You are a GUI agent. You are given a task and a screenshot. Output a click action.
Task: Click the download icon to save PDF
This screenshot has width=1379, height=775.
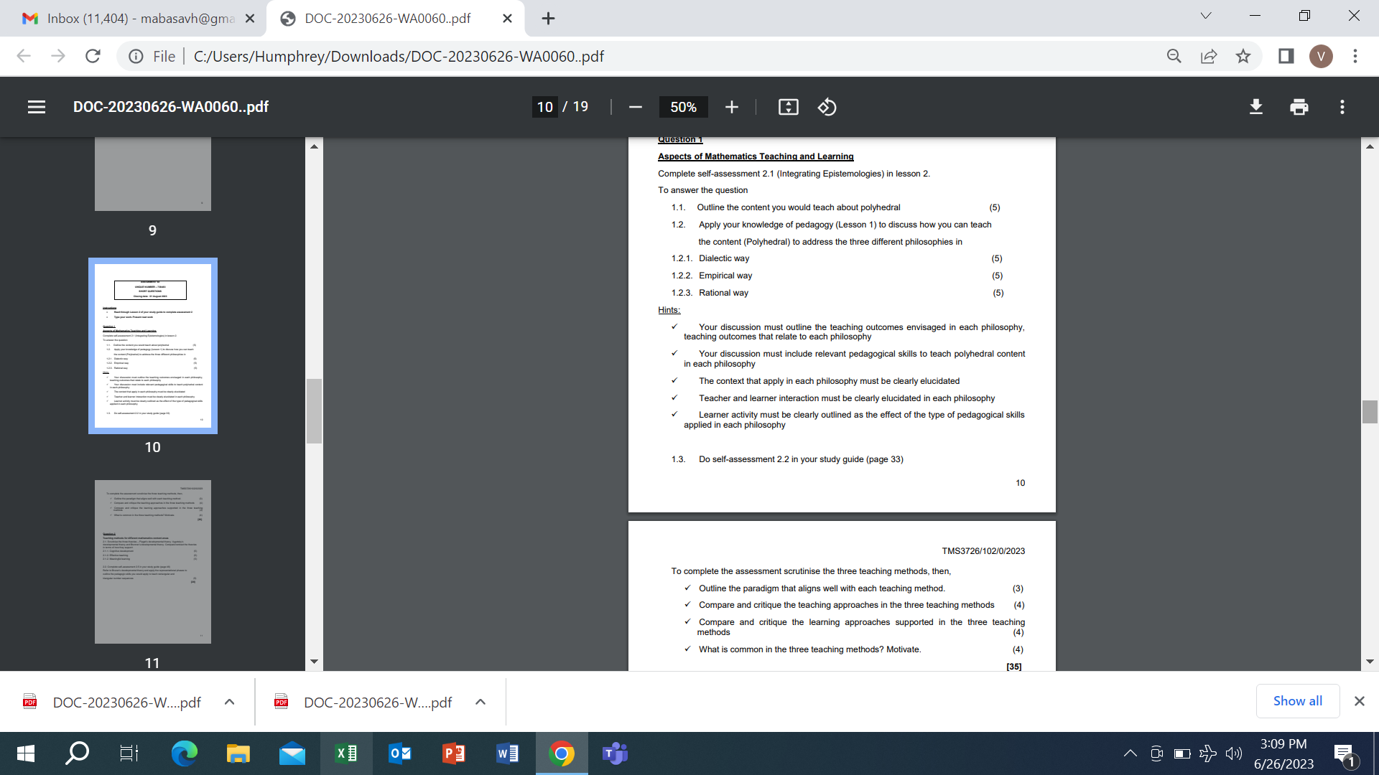coord(1255,106)
